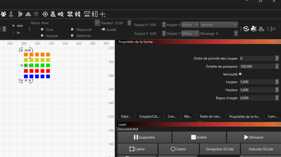The height and width of the screenshot is (157, 281).
Task: Click the Flip horizontally icon
Action: [28, 14]
